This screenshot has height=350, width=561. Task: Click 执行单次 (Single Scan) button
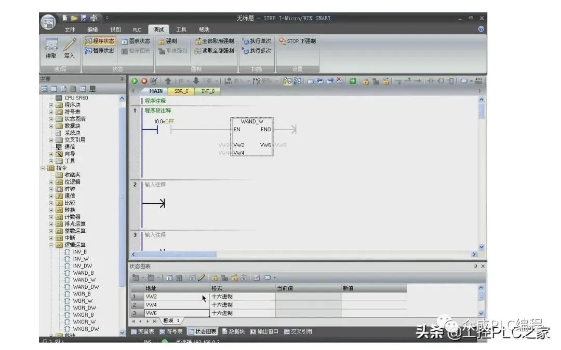click(257, 41)
